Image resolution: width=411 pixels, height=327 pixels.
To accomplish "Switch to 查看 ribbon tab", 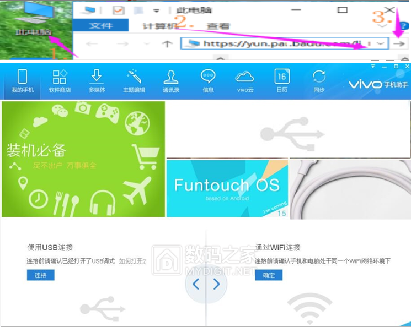I will [x=218, y=26].
